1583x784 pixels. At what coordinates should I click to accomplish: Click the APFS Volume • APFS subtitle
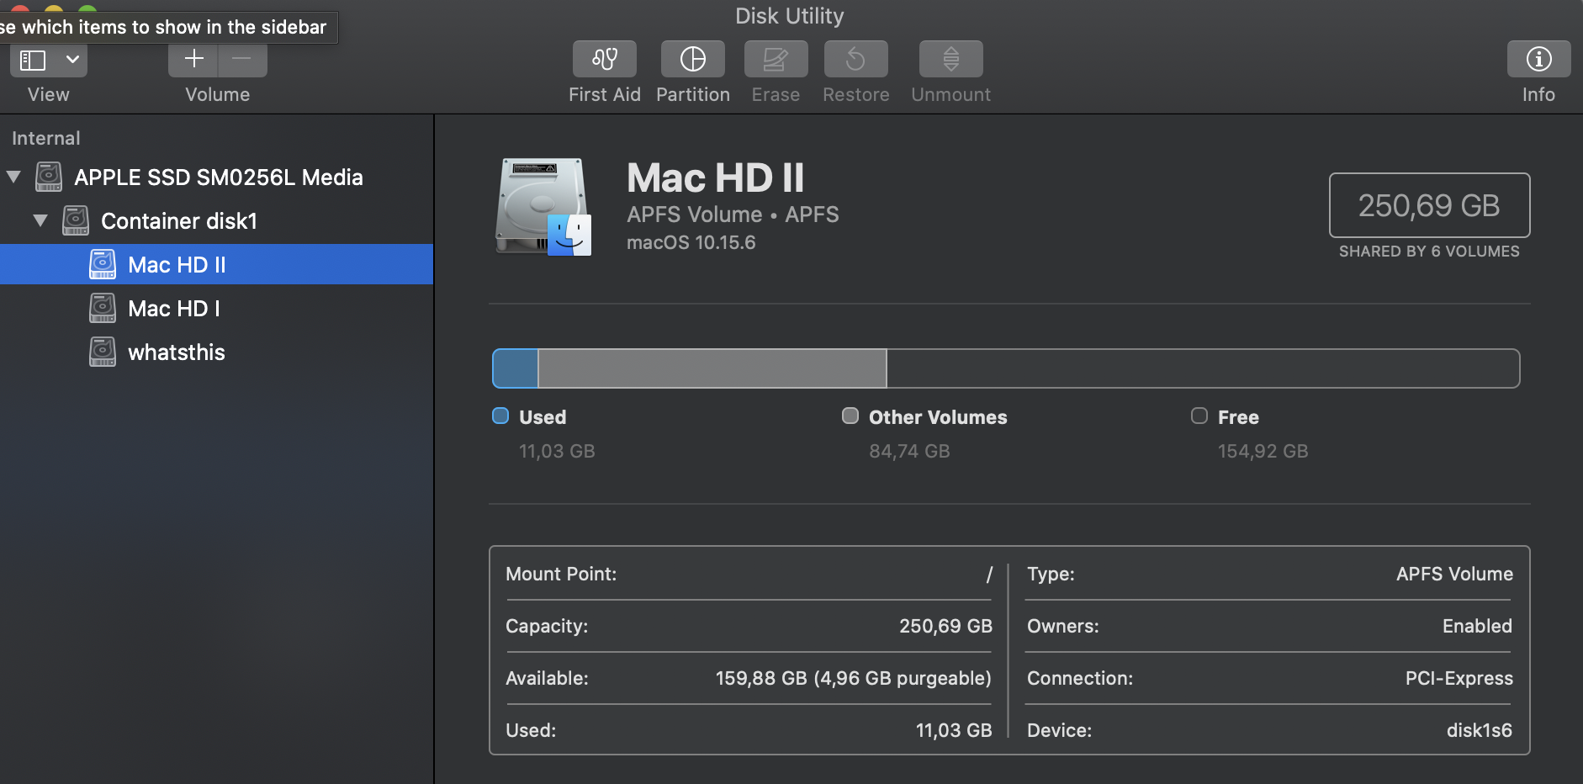tap(733, 215)
